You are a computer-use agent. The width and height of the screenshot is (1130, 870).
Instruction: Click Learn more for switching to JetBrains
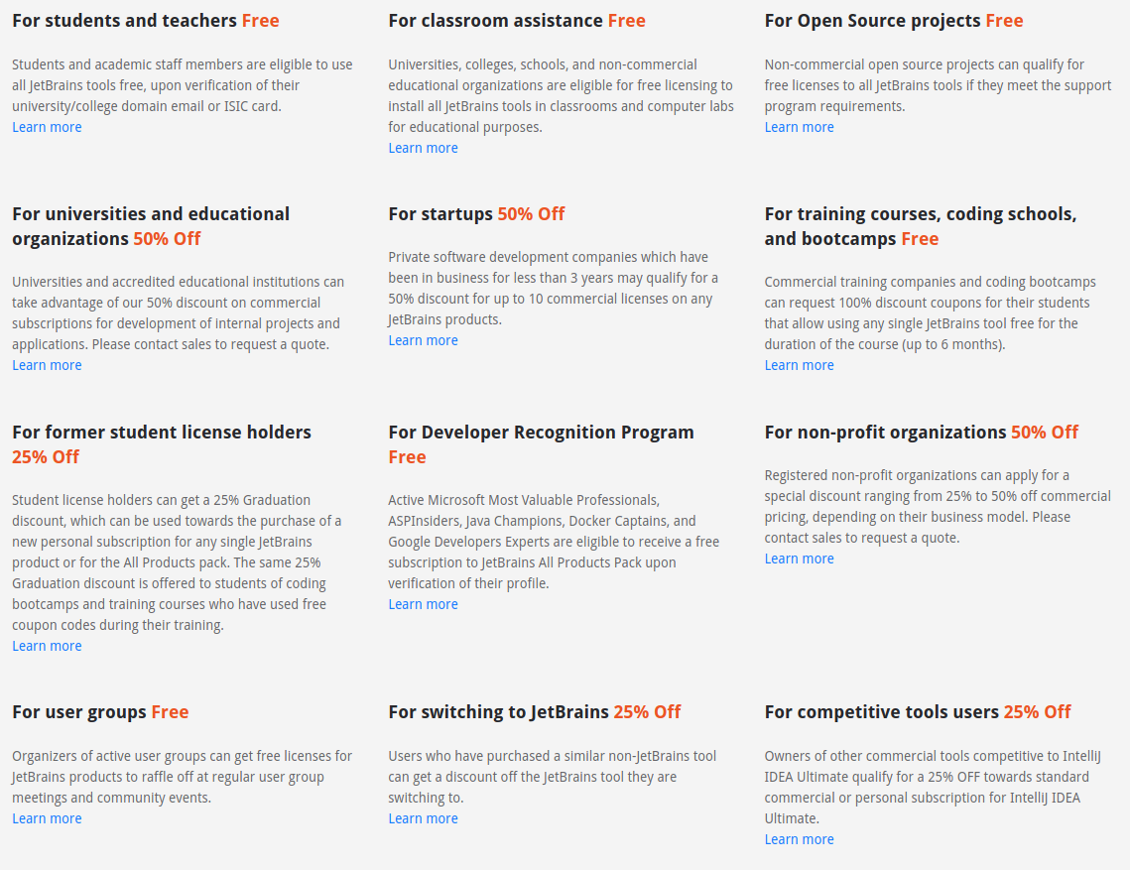tap(423, 818)
